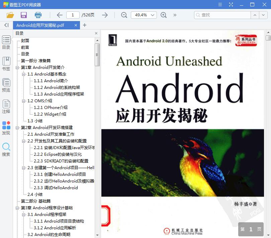The width and height of the screenshot is (271, 238).
Task: Collapse the 第3章 Android程序设计基础 node
Action: [x=17, y=208]
